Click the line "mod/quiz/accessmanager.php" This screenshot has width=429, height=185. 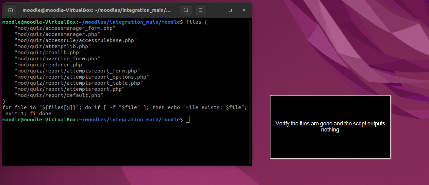(x=57, y=34)
